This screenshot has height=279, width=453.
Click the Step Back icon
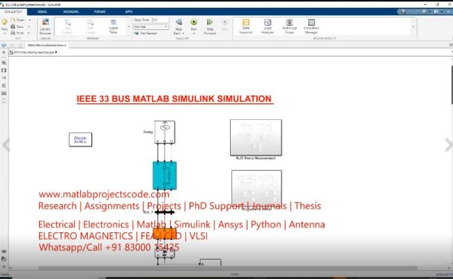click(179, 22)
